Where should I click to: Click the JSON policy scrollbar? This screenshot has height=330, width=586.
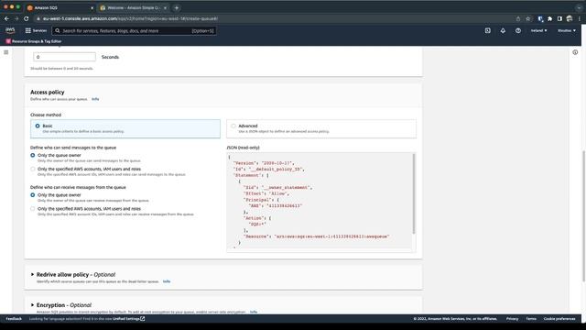413,193
